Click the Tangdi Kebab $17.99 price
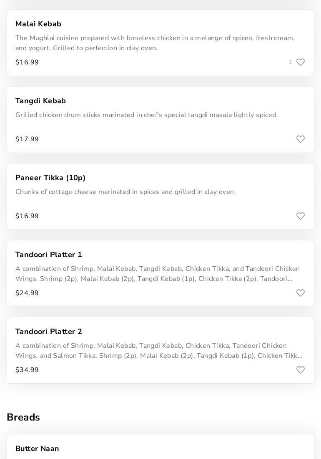The image size is (321, 459). point(27,139)
